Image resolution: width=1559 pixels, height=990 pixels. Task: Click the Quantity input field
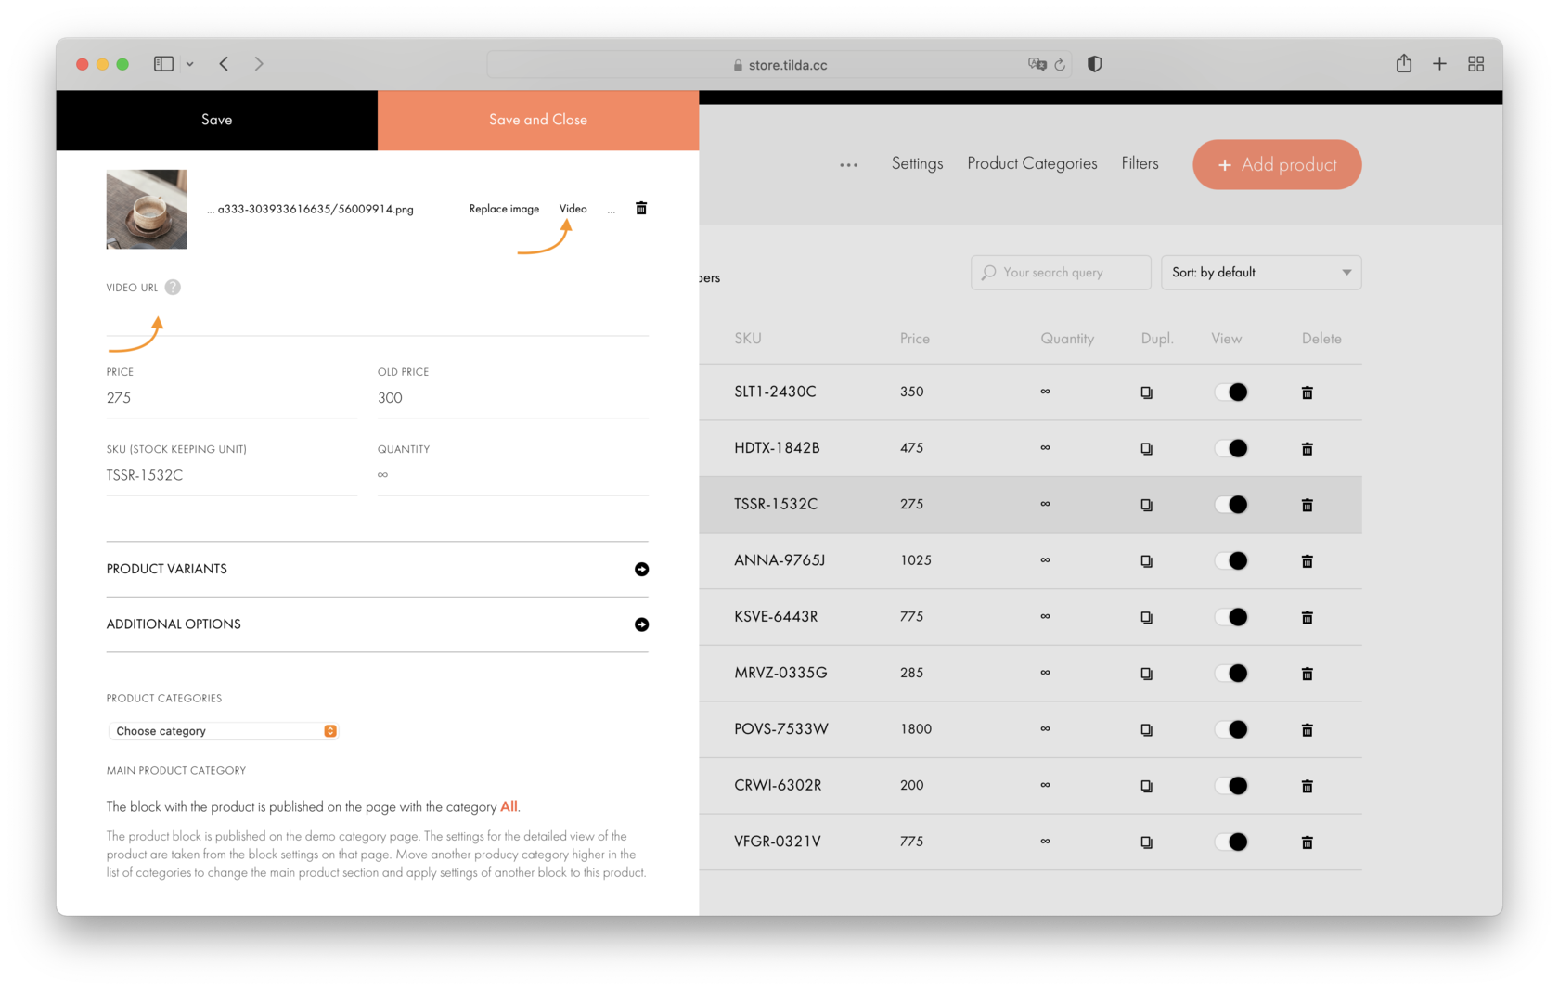tap(512, 475)
